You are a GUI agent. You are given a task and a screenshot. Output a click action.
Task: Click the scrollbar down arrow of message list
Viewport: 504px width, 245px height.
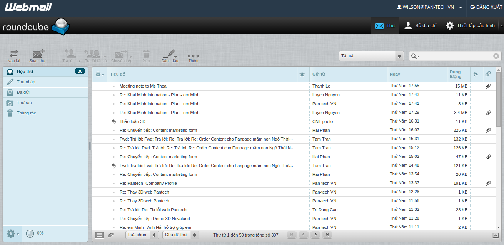tap(499, 227)
